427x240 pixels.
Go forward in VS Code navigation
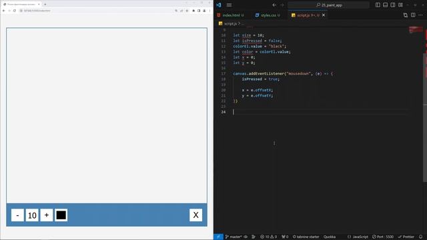pos(282,5)
